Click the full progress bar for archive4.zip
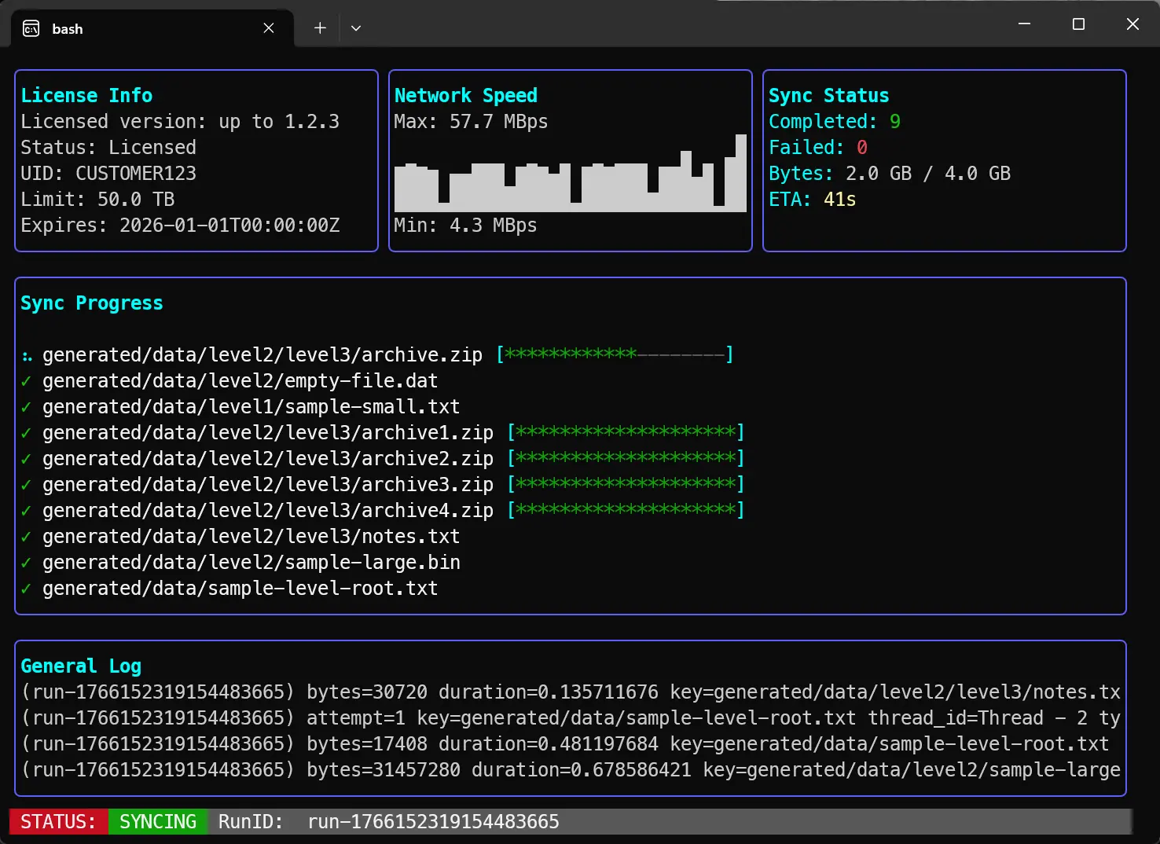This screenshot has width=1160, height=844. [626, 510]
